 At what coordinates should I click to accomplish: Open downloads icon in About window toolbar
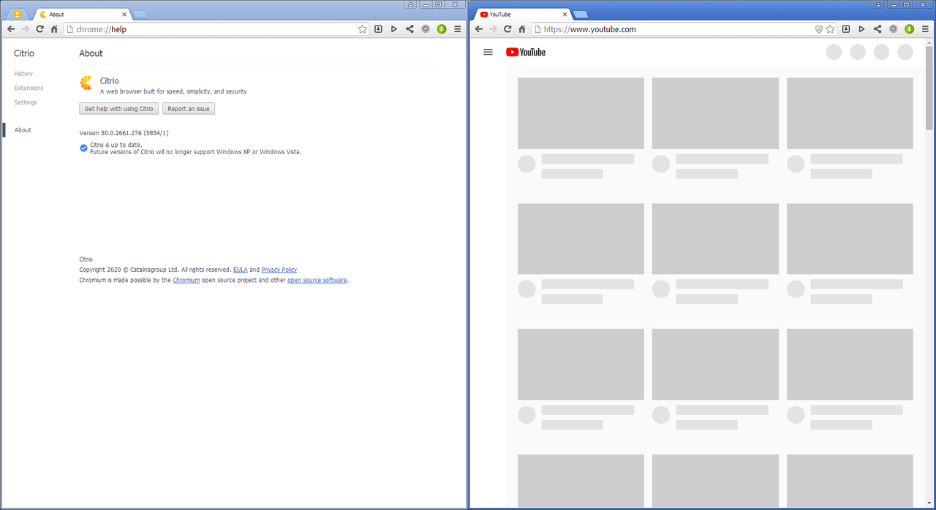tap(378, 29)
